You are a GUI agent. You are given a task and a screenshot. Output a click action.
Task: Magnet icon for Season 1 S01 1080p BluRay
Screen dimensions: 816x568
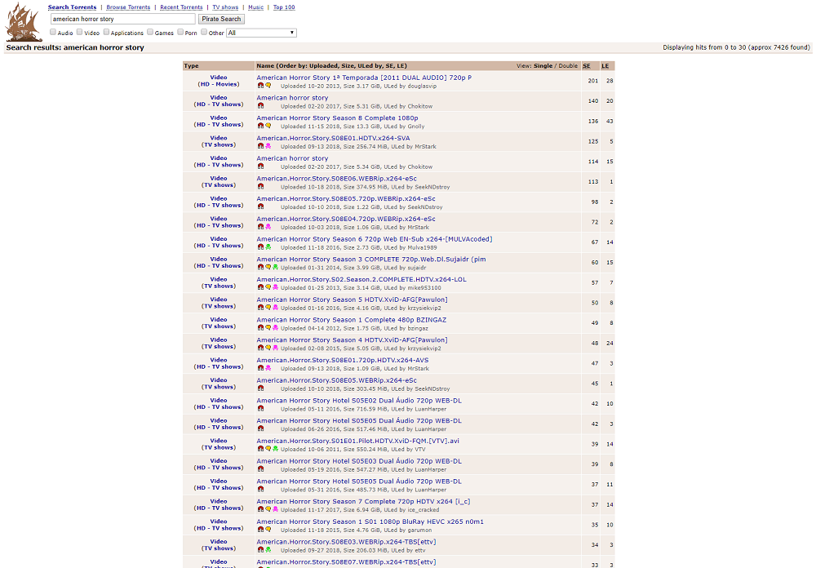(261, 530)
